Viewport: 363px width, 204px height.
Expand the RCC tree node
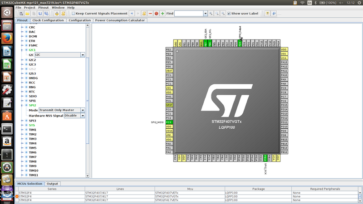click(22, 83)
